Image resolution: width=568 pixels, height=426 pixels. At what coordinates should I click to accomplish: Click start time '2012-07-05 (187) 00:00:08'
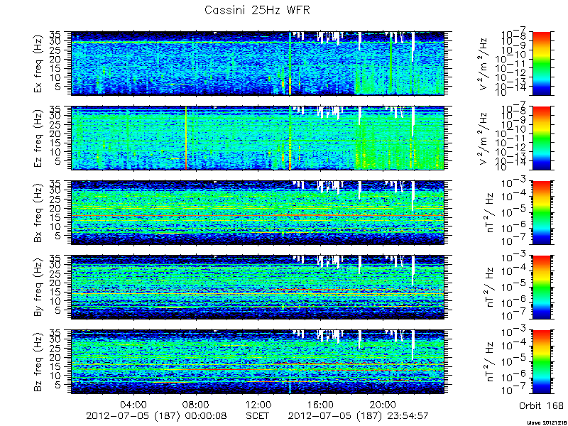(x=156, y=416)
